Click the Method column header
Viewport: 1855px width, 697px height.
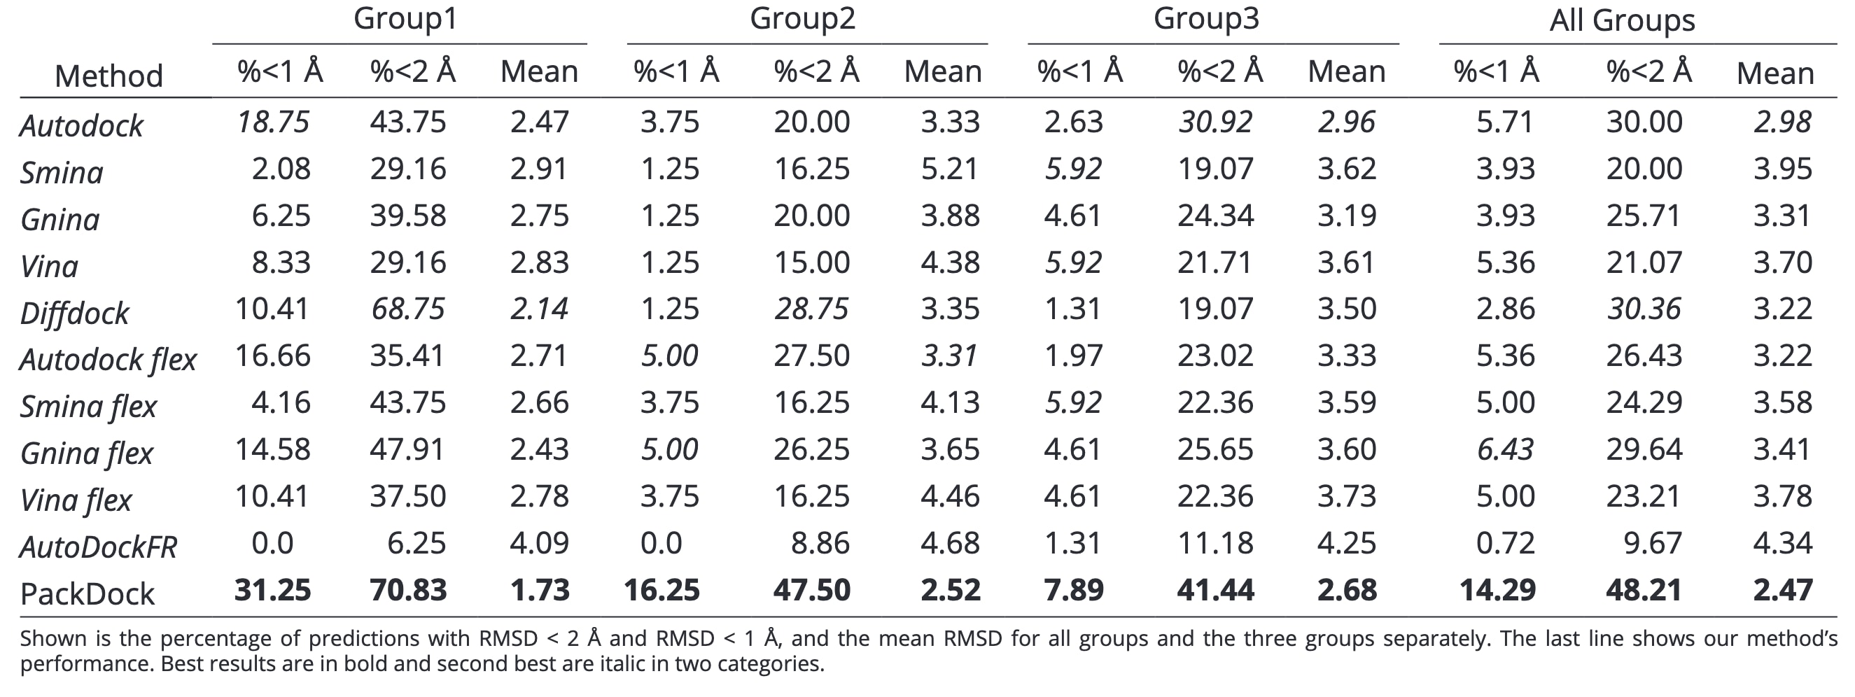(108, 76)
